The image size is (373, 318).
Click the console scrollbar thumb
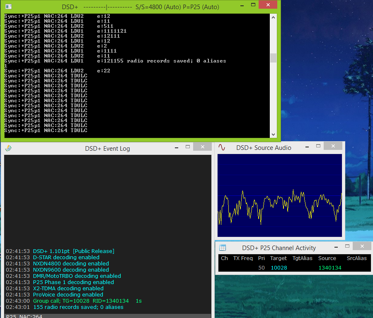click(x=274, y=58)
